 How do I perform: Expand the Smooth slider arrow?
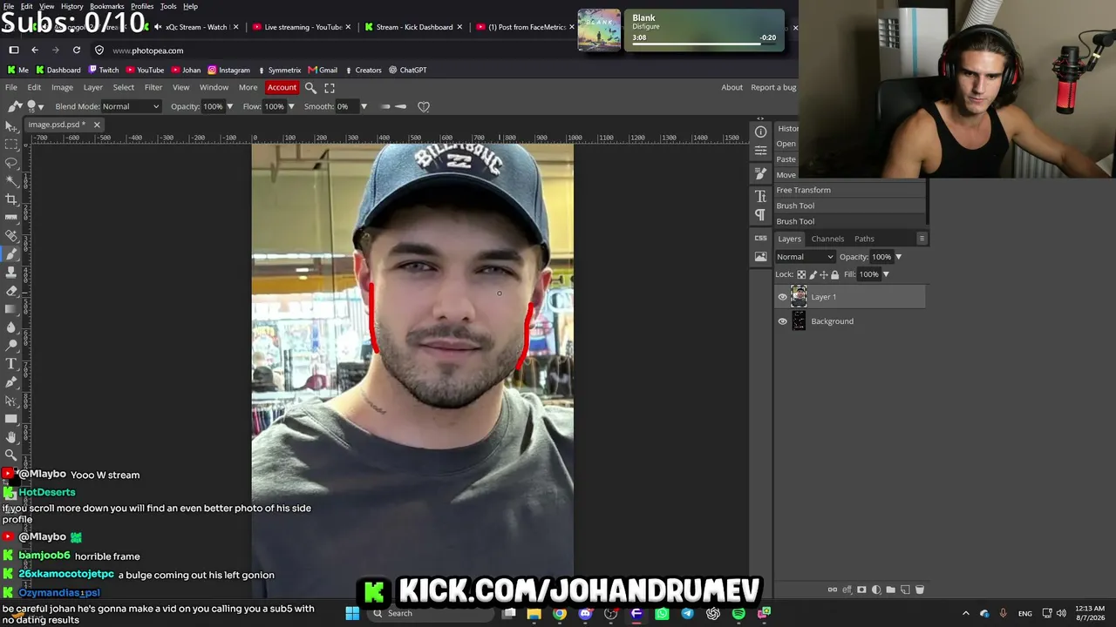[x=364, y=107]
